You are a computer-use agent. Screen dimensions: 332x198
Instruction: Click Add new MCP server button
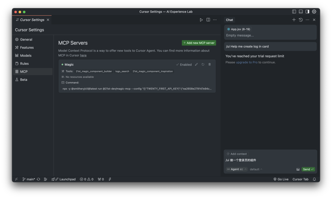(199, 43)
